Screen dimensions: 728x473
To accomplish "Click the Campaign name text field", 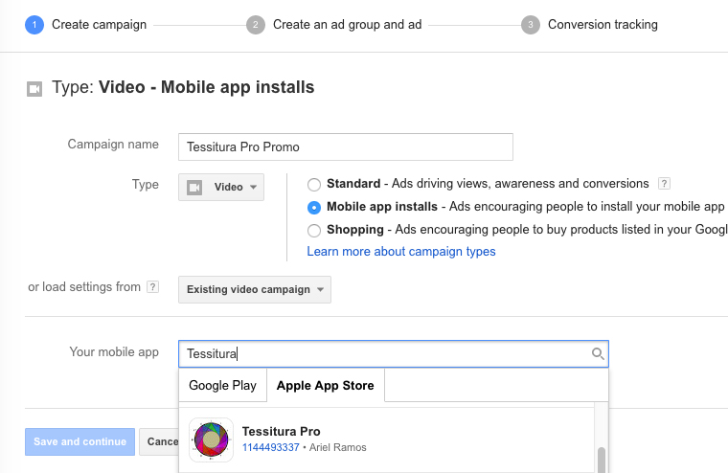I will pos(346,146).
